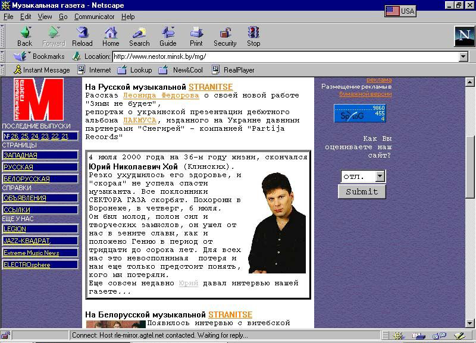The height and width of the screenshot is (343, 476).
Task: Collapse the personal toolbar handle
Action: pyautogui.click(x=2, y=70)
